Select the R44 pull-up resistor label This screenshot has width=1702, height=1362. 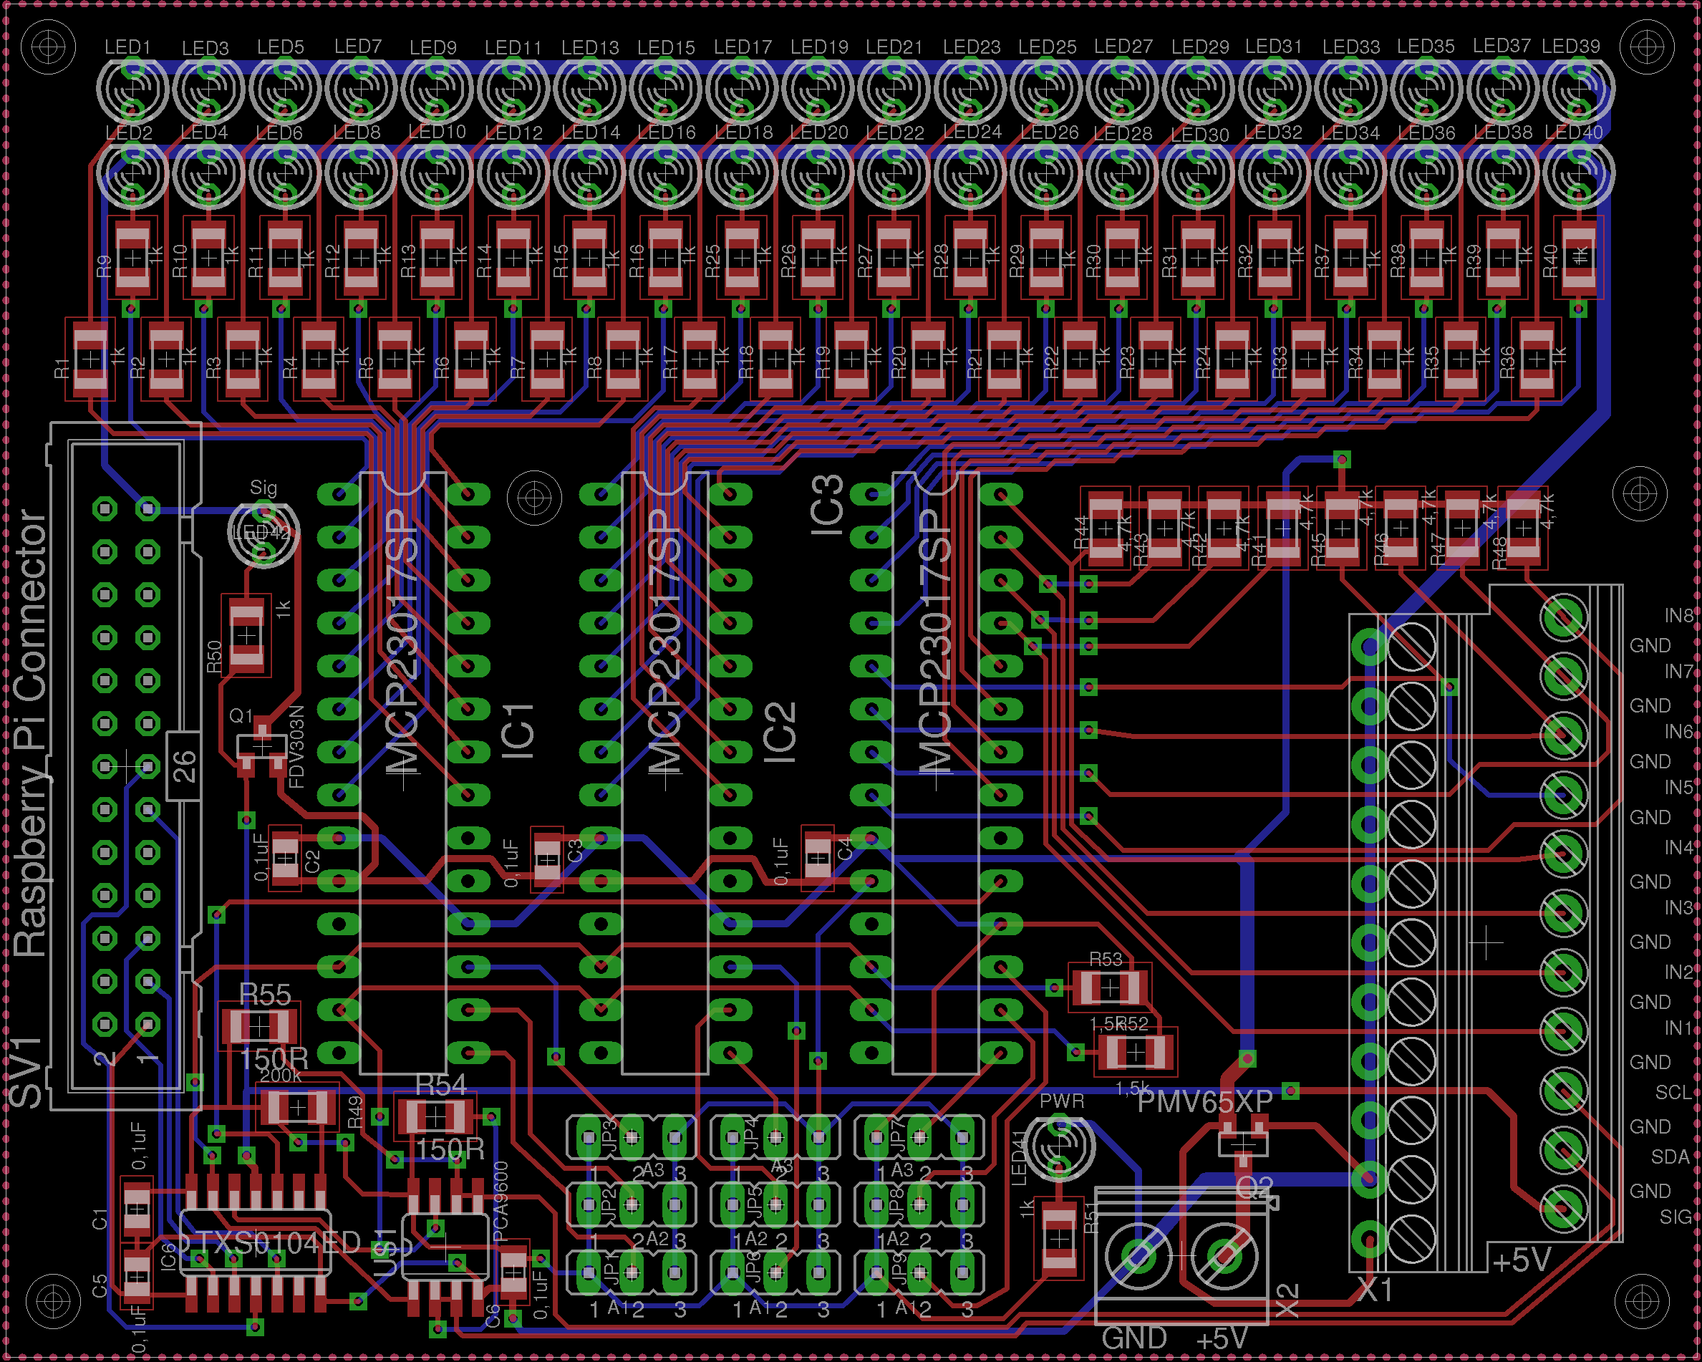1081,532
